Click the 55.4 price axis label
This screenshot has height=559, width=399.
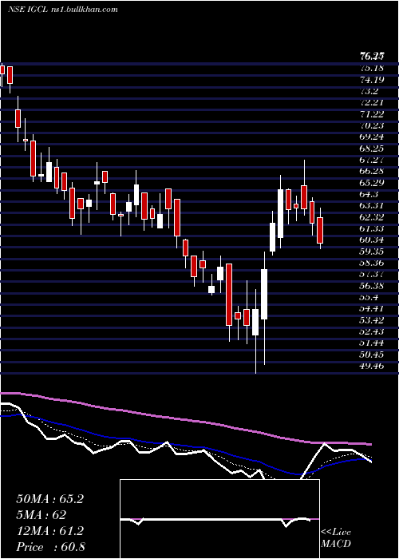[369, 298]
